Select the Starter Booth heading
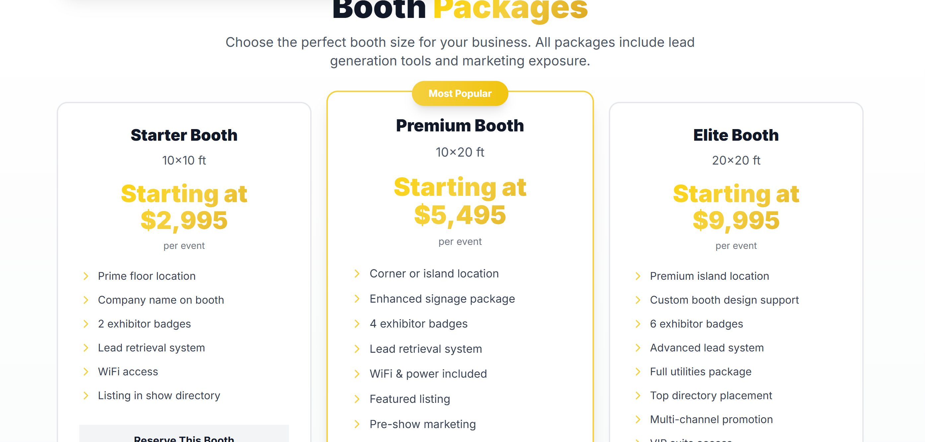 pos(184,135)
